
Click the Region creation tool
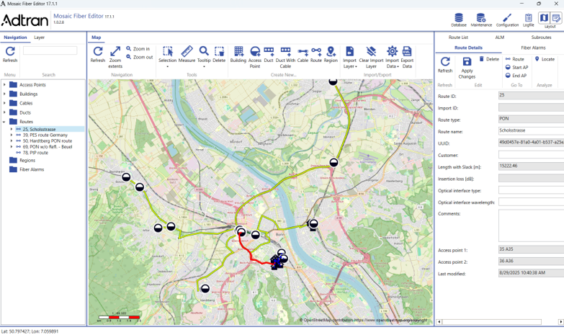coord(331,55)
